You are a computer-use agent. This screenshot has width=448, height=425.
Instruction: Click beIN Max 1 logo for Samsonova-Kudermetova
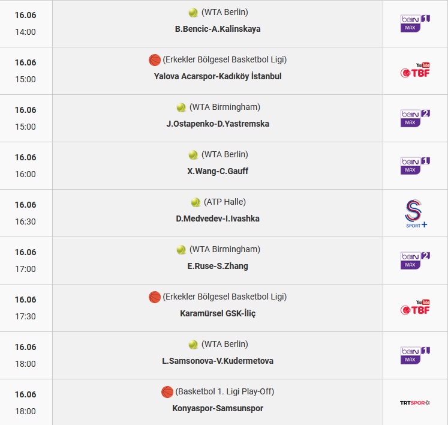pyautogui.click(x=415, y=355)
